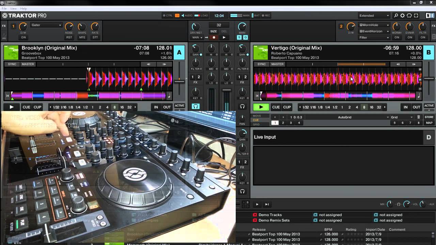Image resolution: width=436 pixels, height=245 pixels.
Task: Zoom in the Deck B waveform with plus
Action: click(420, 69)
